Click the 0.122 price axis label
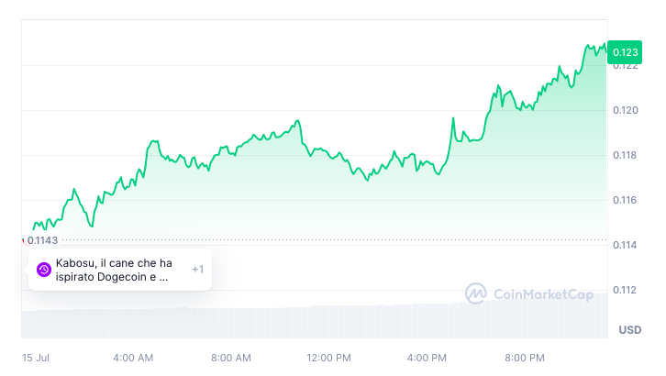Image resolution: width=666 pixels, height=376 pixels. point(625,66)
